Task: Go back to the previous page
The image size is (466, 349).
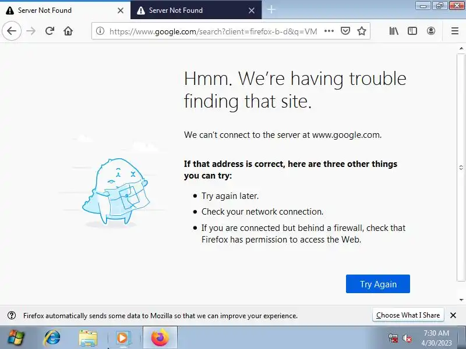Action: point(12,31)
